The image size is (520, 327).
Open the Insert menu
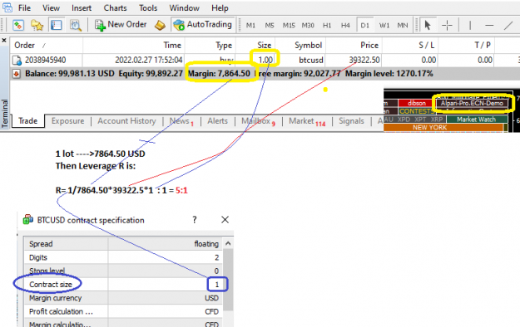coord(82,8)
